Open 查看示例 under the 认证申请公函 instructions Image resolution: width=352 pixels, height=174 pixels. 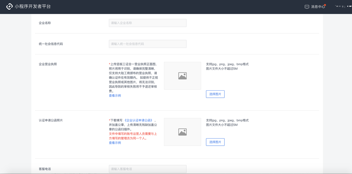[114, 143]
